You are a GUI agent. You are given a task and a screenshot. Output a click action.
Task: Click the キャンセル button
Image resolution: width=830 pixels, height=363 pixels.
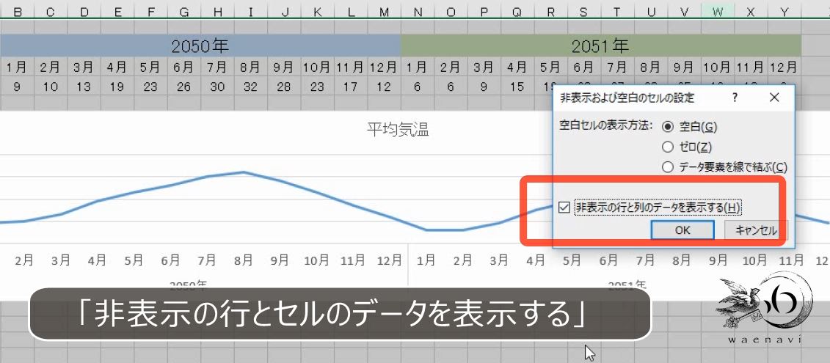[x=755, y=230]
